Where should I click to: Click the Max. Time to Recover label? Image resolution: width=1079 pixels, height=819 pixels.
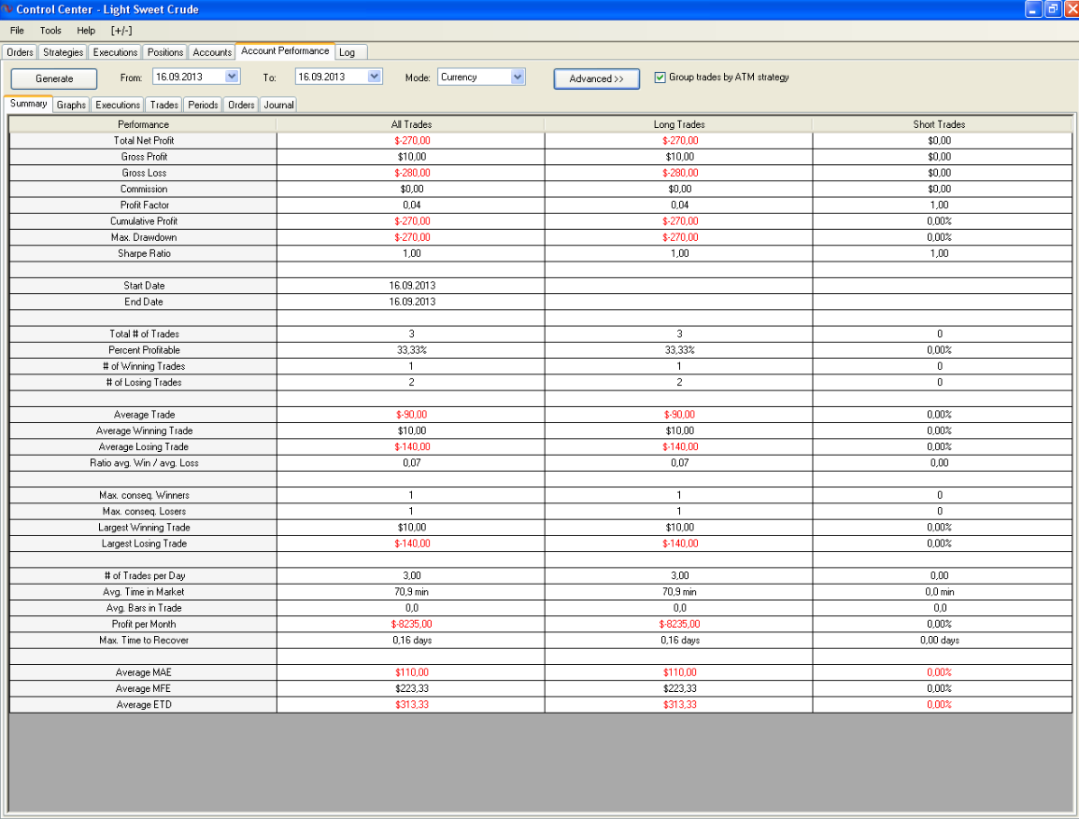[144, 641]
